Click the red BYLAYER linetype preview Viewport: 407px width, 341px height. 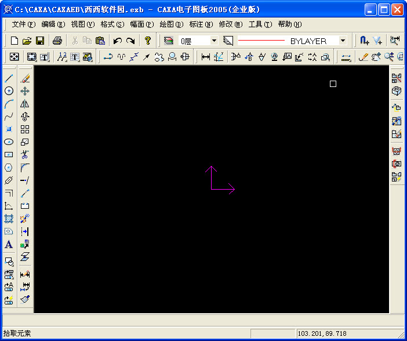261,41
